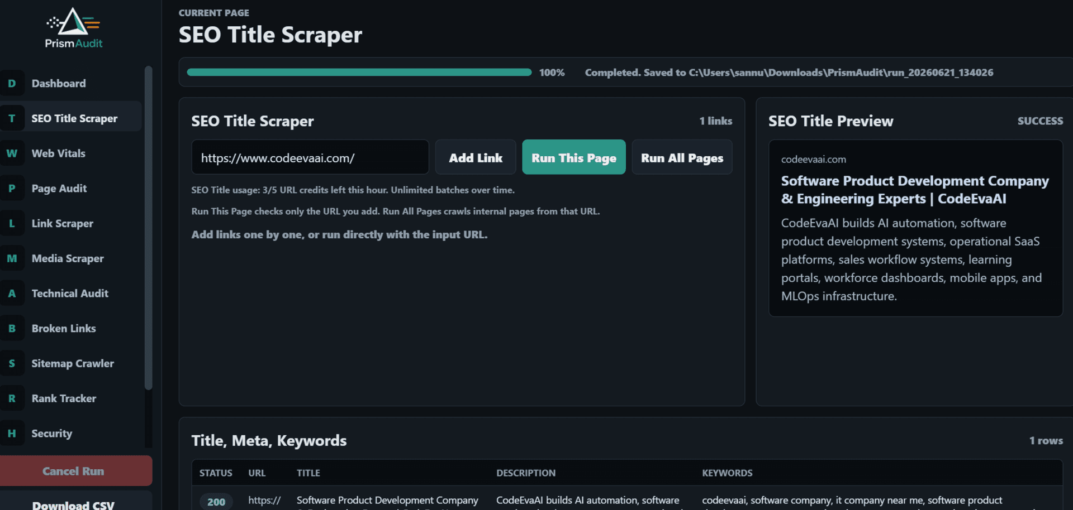Navigate to Technical Audit
This screenshot has width=1073, height=510.
[x=71, y=294]
